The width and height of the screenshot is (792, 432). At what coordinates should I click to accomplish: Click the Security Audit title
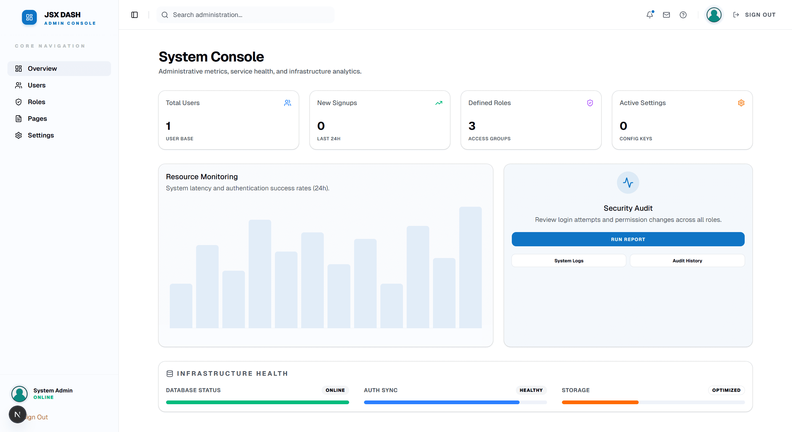pos(628,208)
